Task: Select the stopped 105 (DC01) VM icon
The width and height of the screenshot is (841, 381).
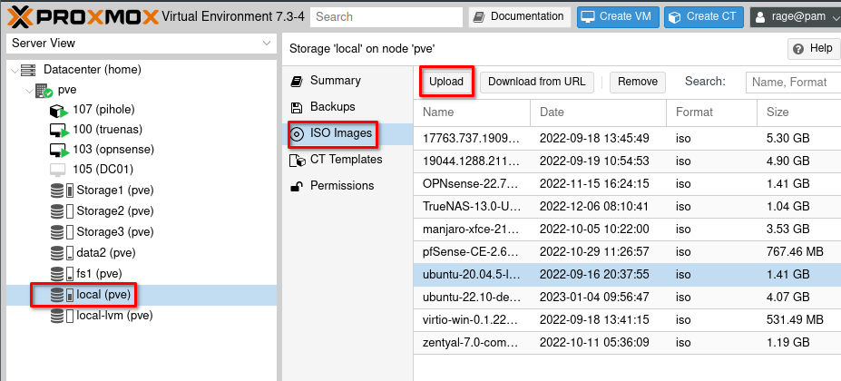Action: (57, 170)
